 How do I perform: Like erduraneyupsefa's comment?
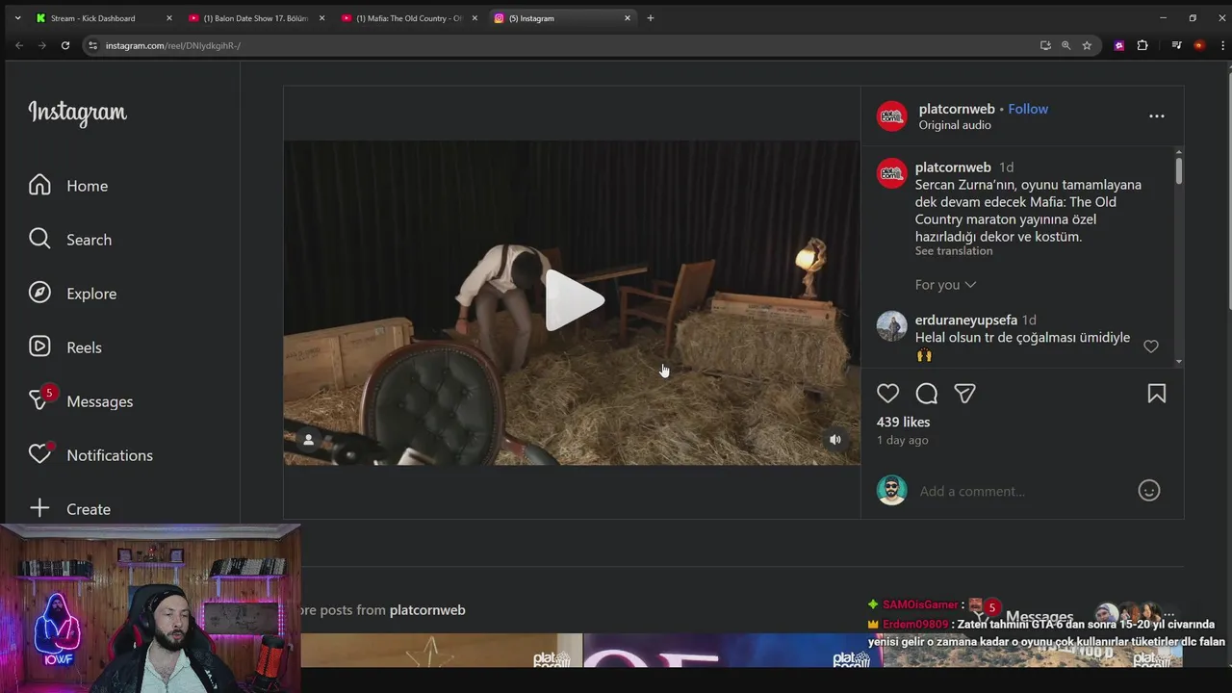1151,346
